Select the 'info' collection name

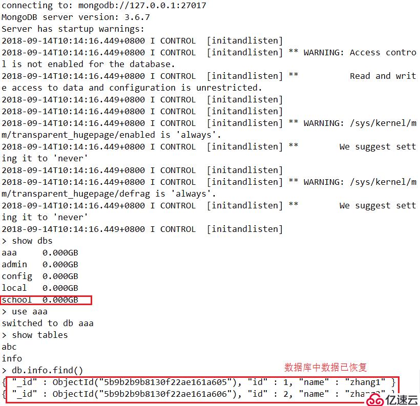pos(12,358)
